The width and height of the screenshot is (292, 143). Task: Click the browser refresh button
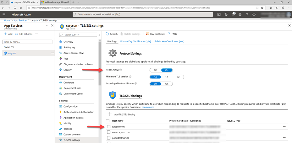(x=15, y=8)
